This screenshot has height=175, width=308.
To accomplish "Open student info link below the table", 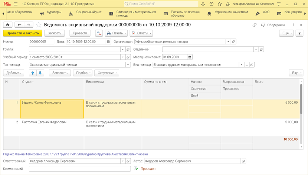I will point(75,154).
